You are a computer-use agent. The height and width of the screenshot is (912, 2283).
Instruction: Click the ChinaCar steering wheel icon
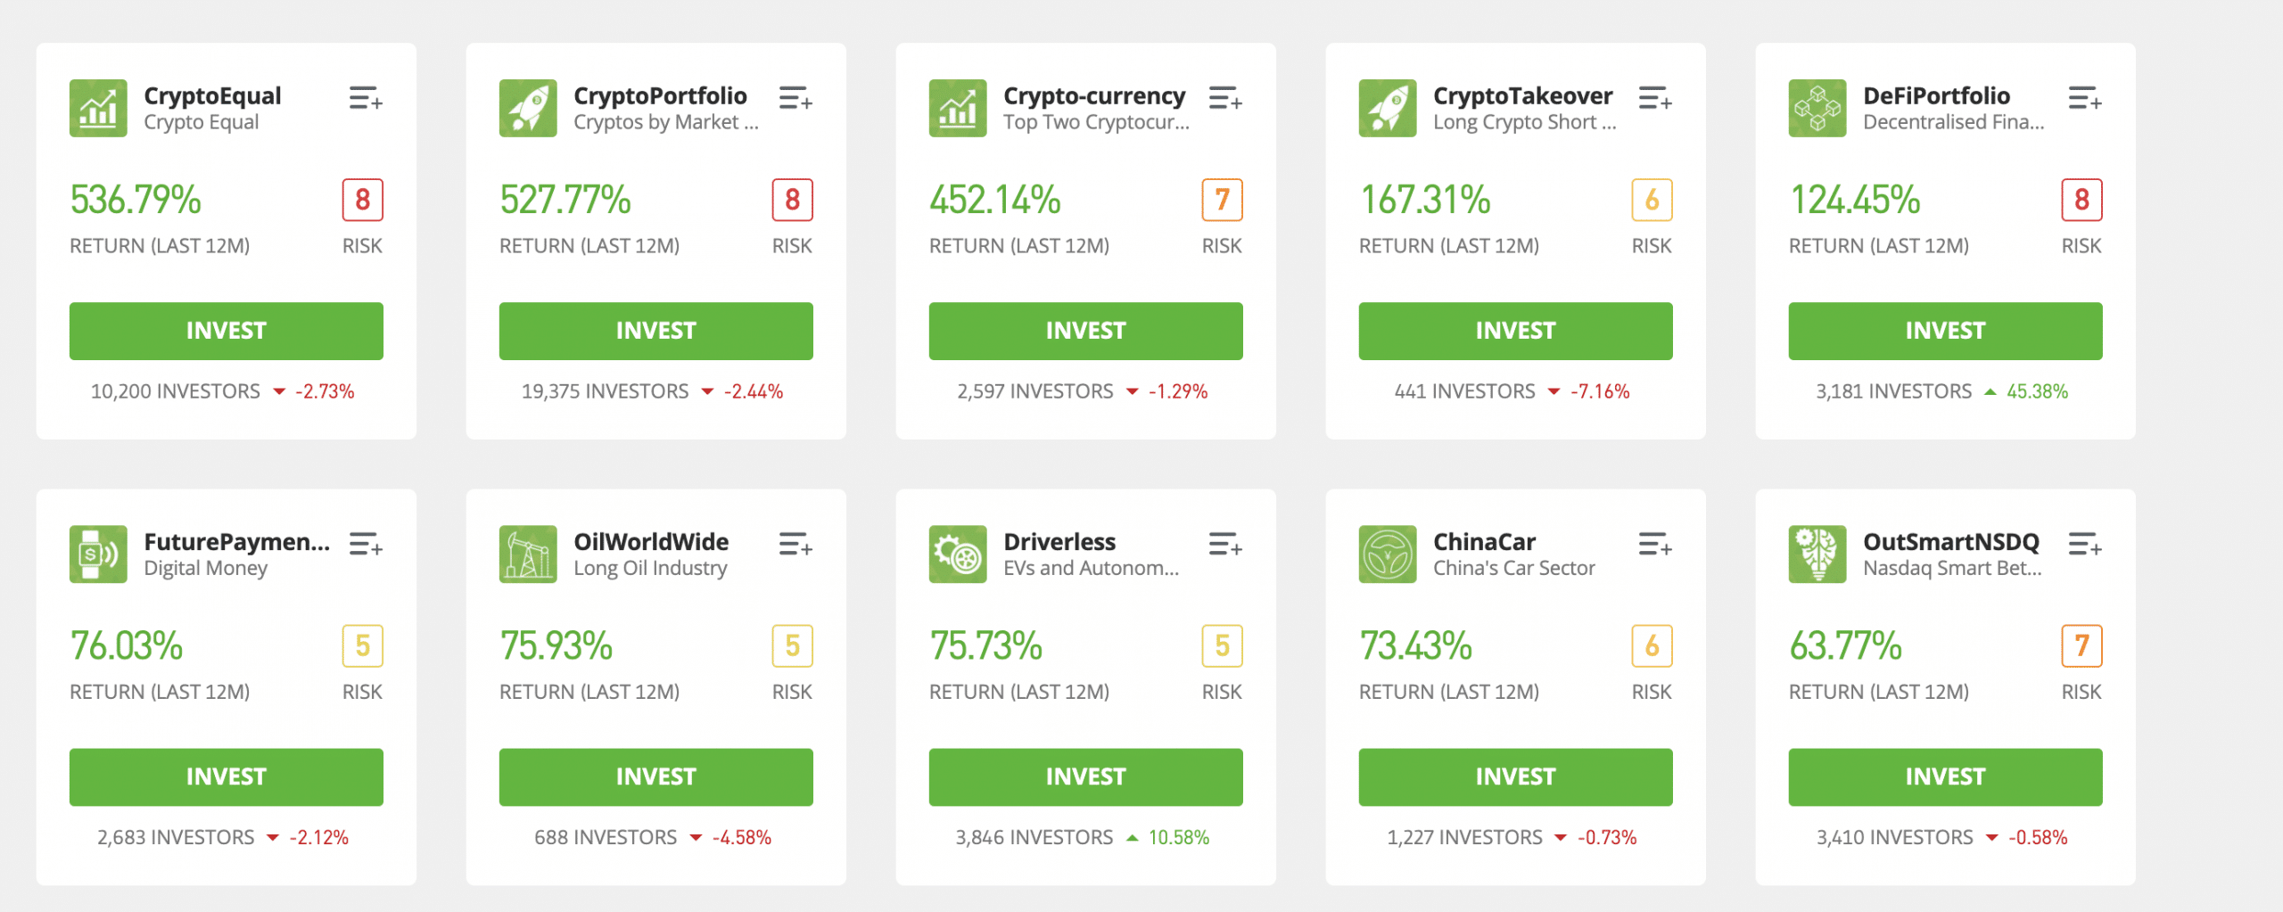[1388, 554]
